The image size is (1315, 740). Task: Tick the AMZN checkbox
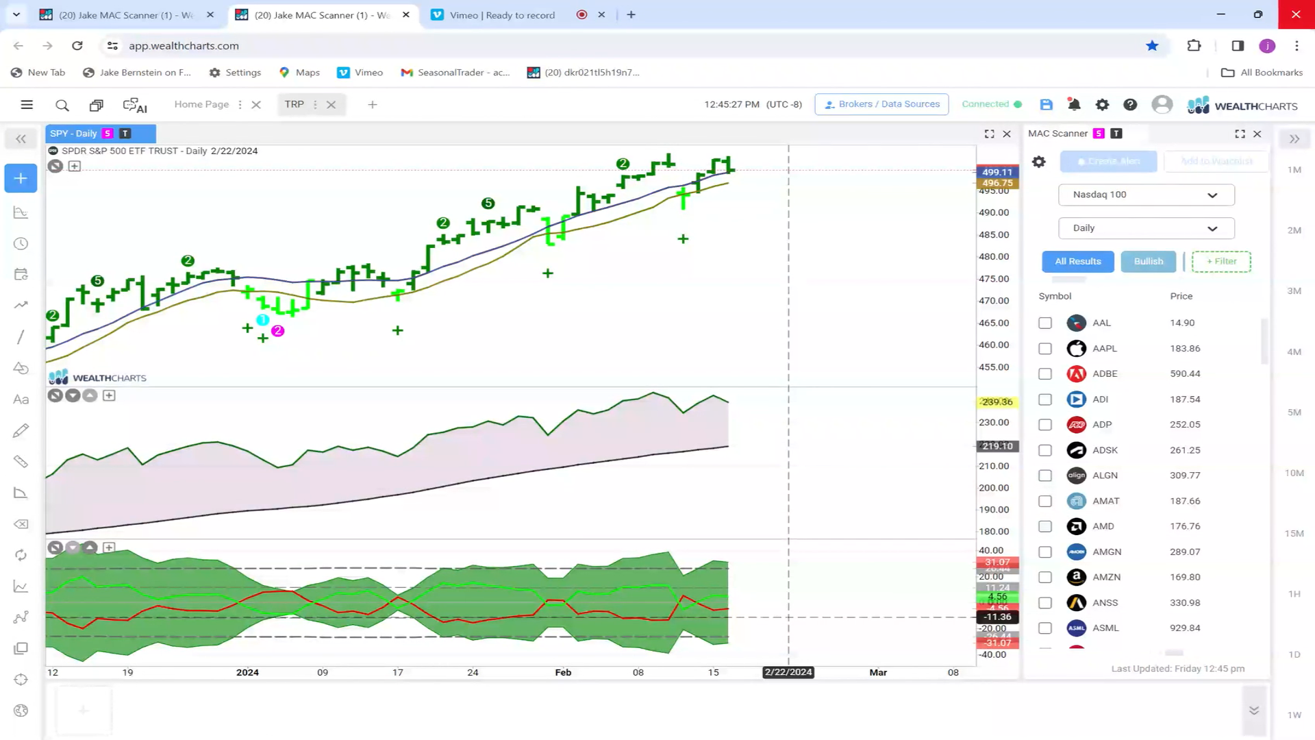click(x=1044, y=578)
